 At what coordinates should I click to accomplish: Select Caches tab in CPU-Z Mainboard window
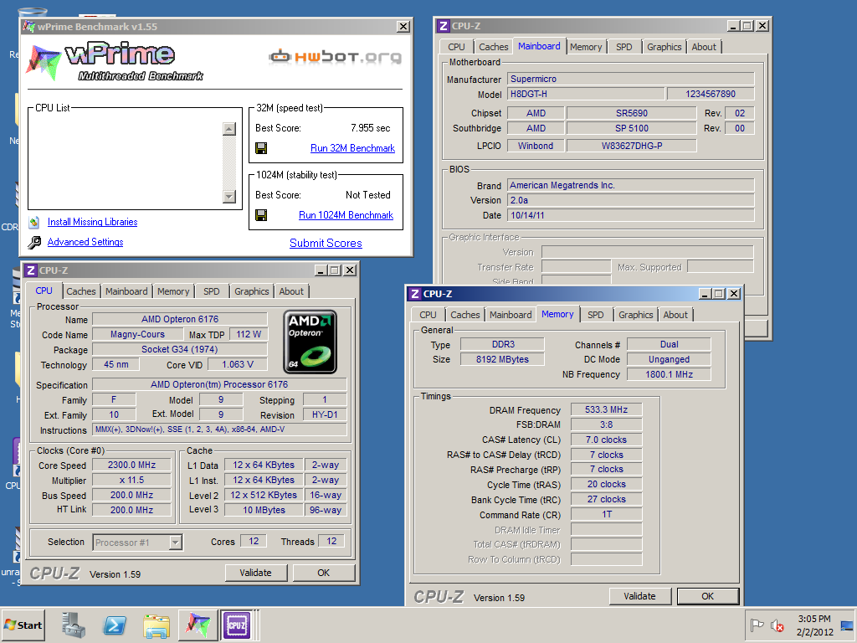tap(494, 47)
